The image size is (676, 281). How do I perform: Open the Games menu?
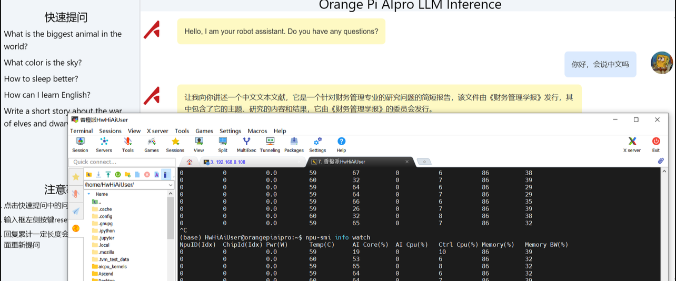coord(204,131)
